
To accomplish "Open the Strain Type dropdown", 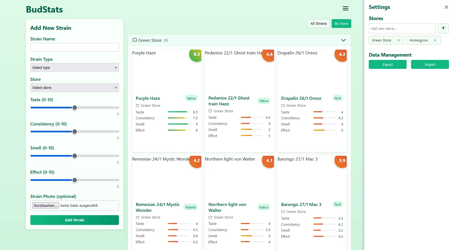I will coord(75,67).
